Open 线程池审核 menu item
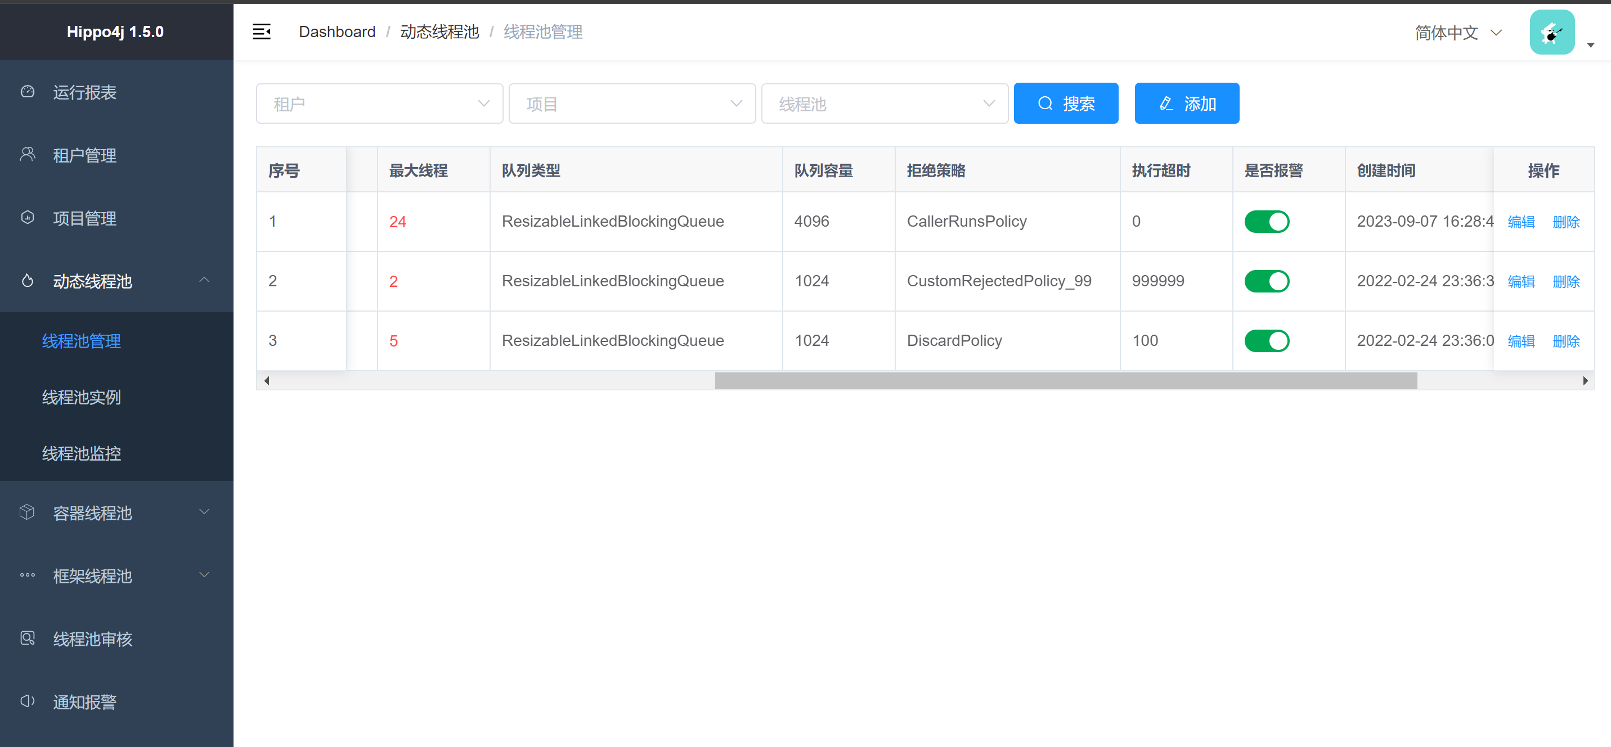 tap(116, 639)
